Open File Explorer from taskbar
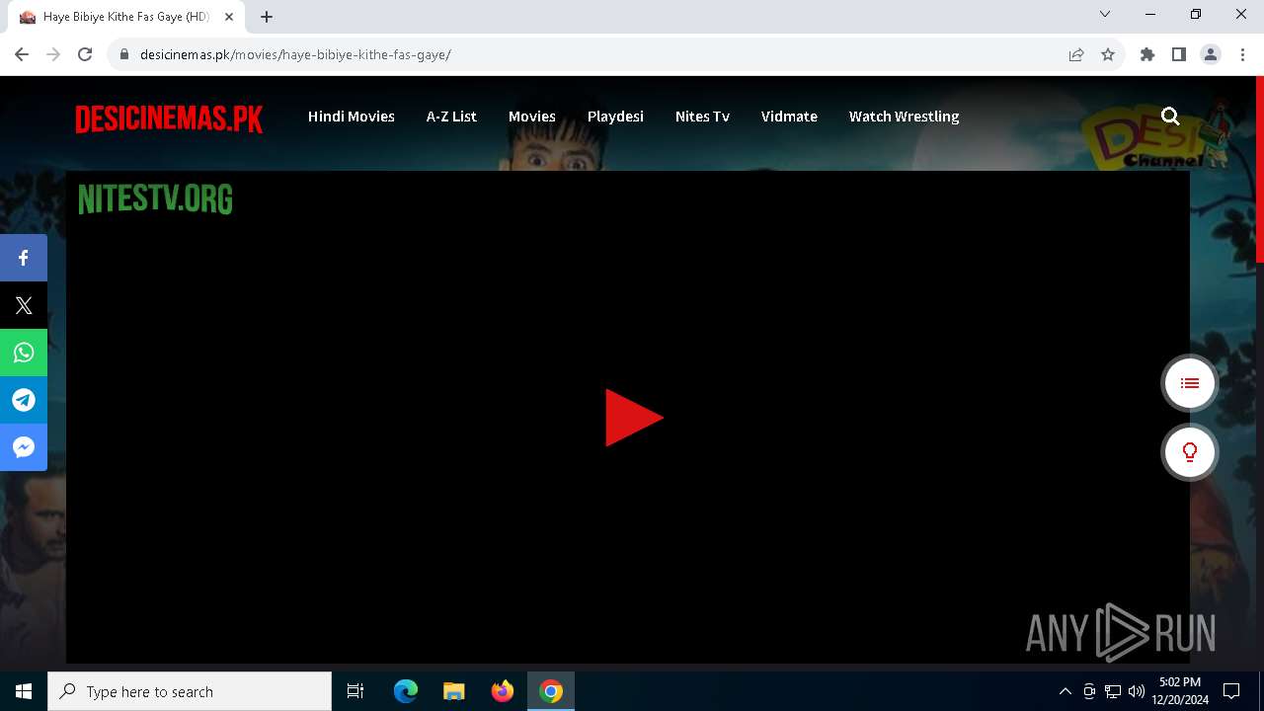 454,691
